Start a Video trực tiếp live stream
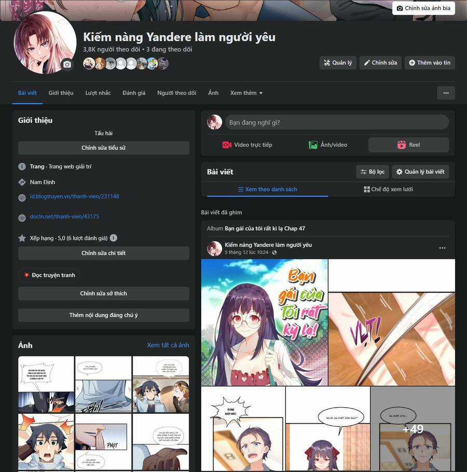 (247, 145)
